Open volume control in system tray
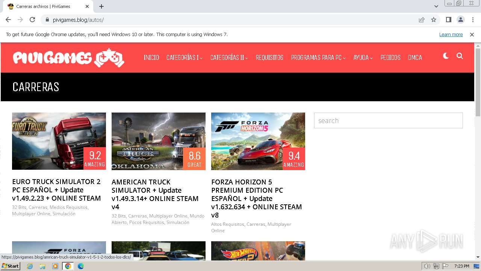The width and height of the screenshot is (481, 271). (427, 266)
